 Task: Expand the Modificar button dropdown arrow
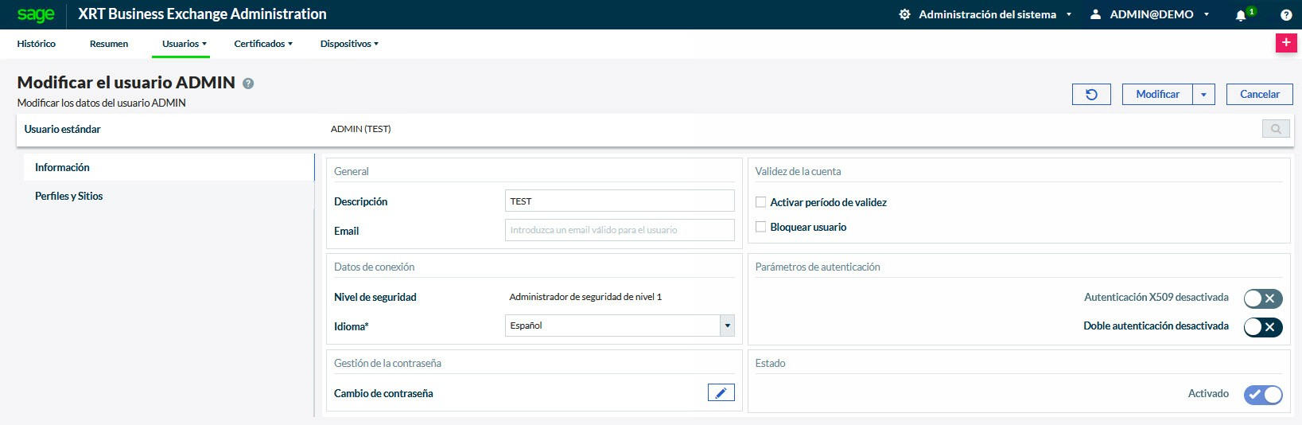[1203, 95]
